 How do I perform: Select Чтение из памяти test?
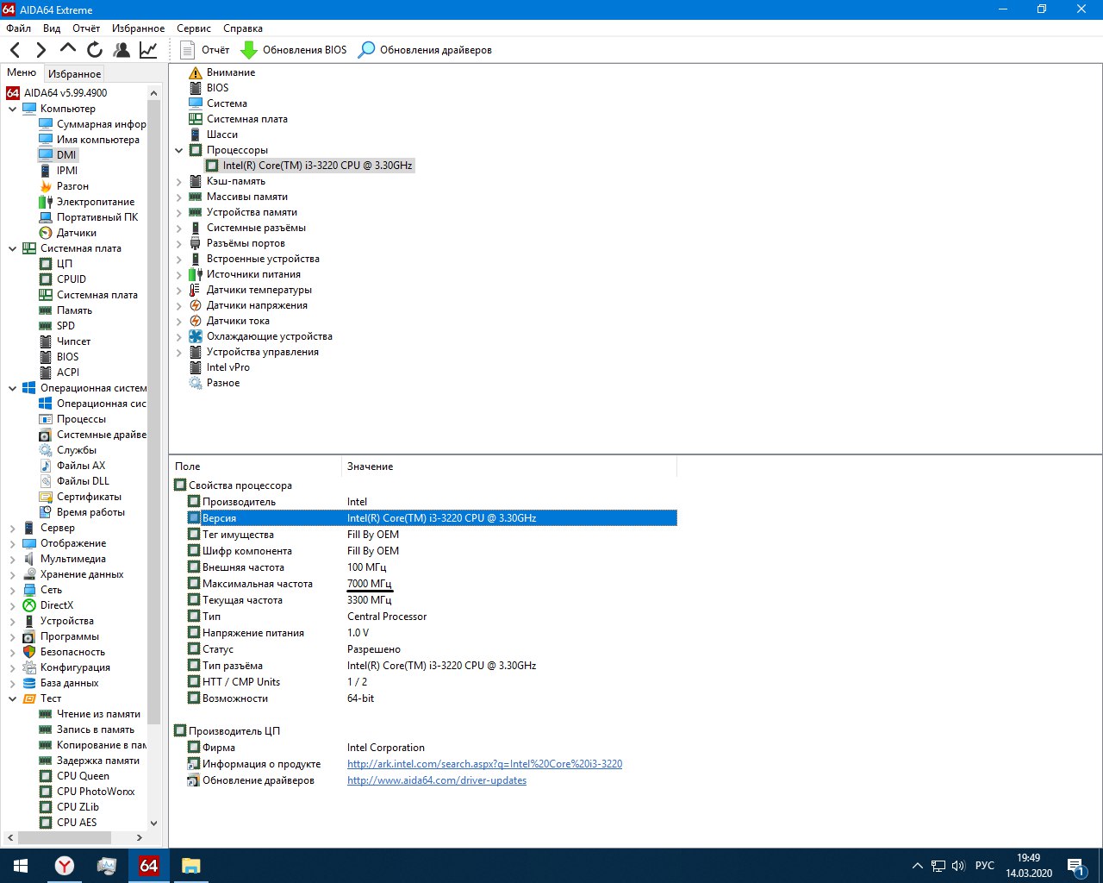click(x=90, y=714)
